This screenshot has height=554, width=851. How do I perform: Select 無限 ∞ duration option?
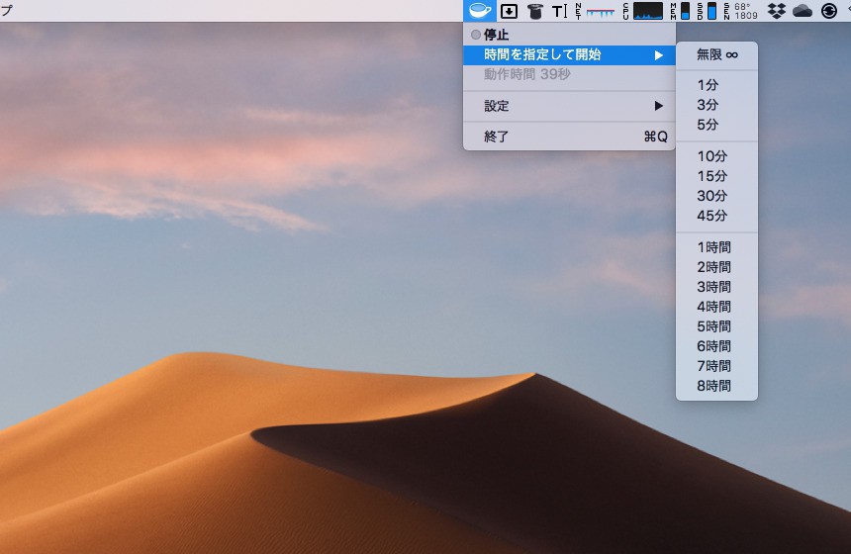(x=716, y=54)
